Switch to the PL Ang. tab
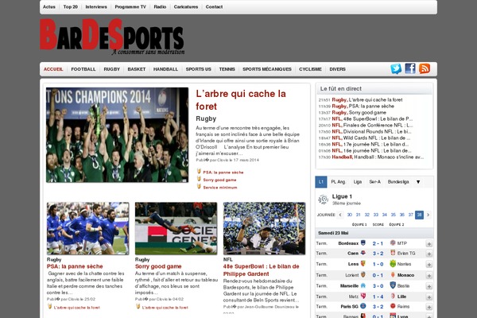Screen dimensions: 477x318 pyautogui.click(x=338, y=182)
